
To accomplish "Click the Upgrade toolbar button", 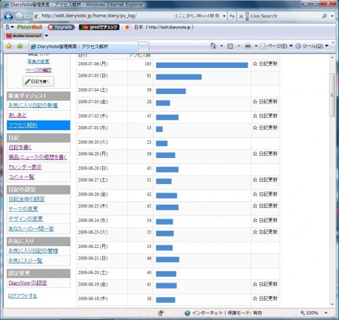I will [x=61, y=27].
